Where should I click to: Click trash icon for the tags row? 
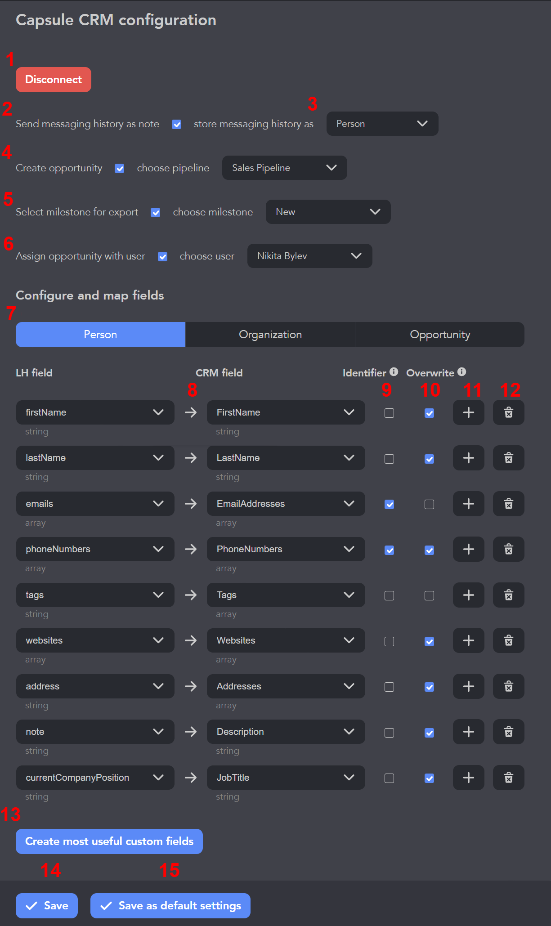(x=508, y=595)
